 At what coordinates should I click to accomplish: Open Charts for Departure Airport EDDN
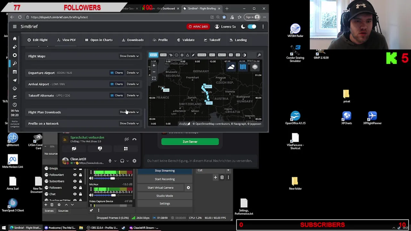click(116, 73)
